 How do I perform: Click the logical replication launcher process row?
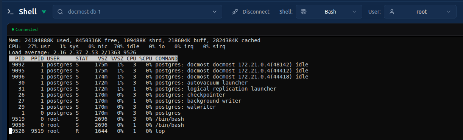(x=143, y=89)
